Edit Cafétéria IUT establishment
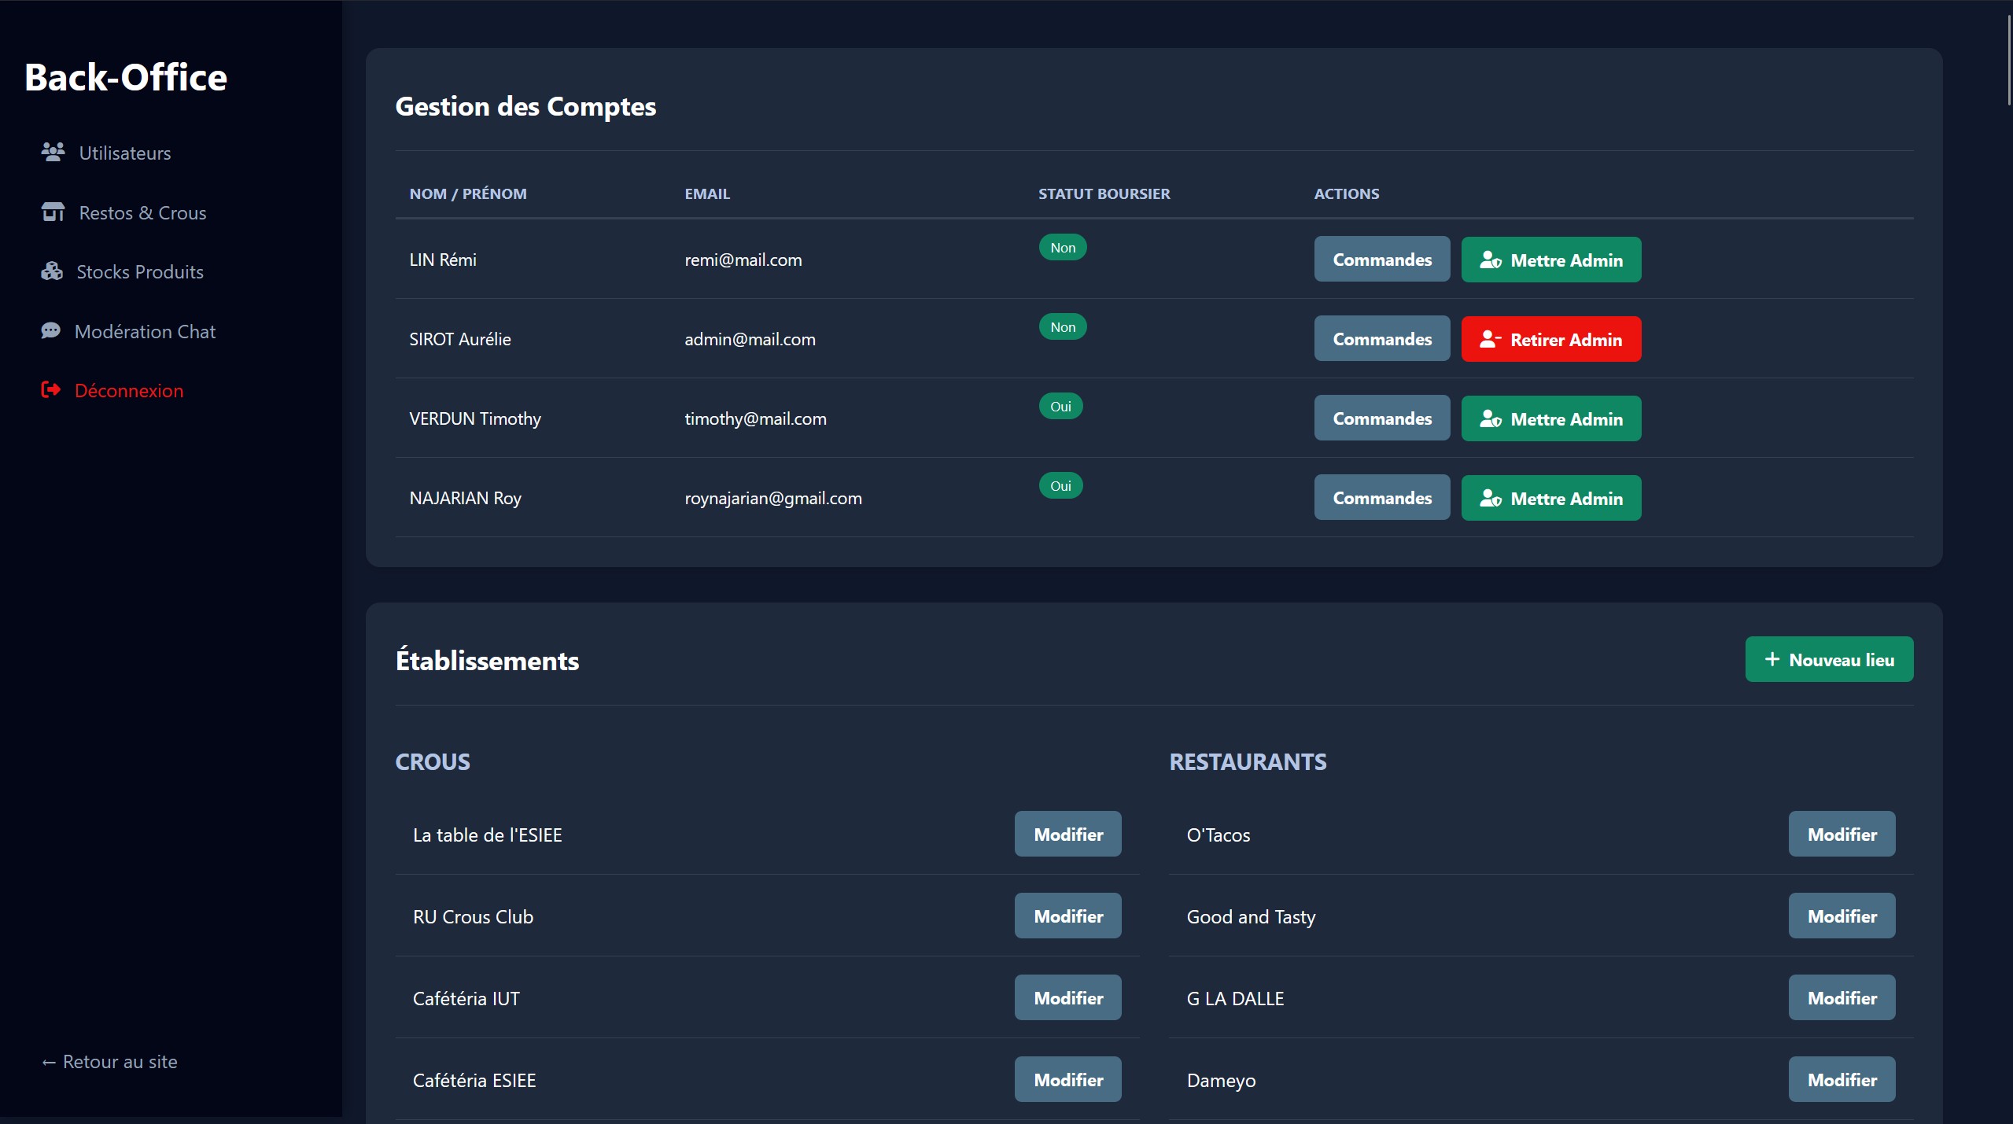2013x1124 pixels. coord(1068,998)
